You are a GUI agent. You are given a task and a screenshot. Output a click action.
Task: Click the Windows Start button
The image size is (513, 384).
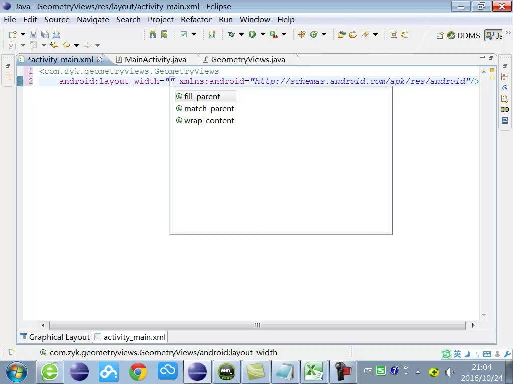[17, 372]
